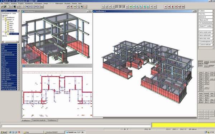Click the black square render icon

pos(15,6)
